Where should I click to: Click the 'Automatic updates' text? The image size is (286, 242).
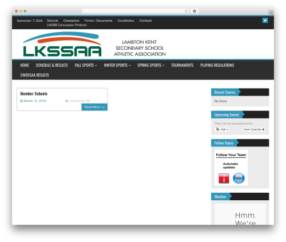(x=231, y=165)
